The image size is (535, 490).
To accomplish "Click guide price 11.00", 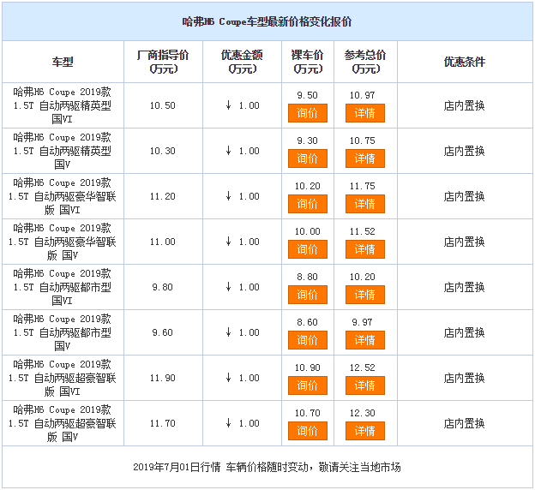I will pos(163,242).
